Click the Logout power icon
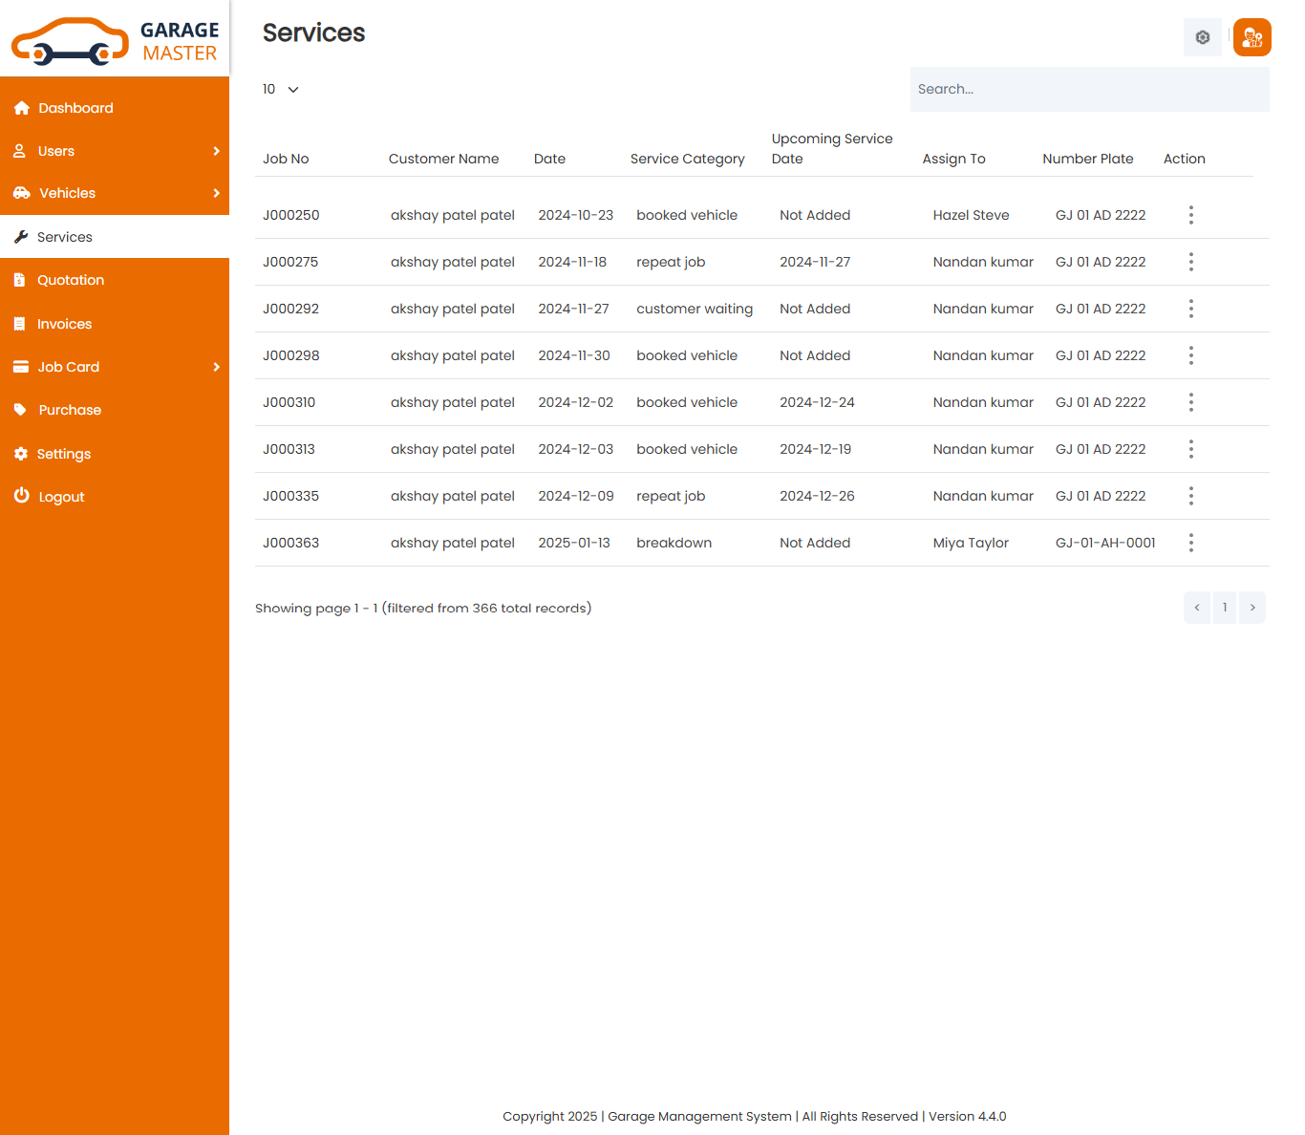The width and height of the screenshot is (1305, 1135). (x=22, y=496)
